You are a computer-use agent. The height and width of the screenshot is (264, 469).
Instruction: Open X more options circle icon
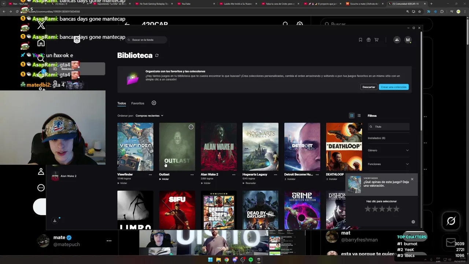[x=41, y=188]
